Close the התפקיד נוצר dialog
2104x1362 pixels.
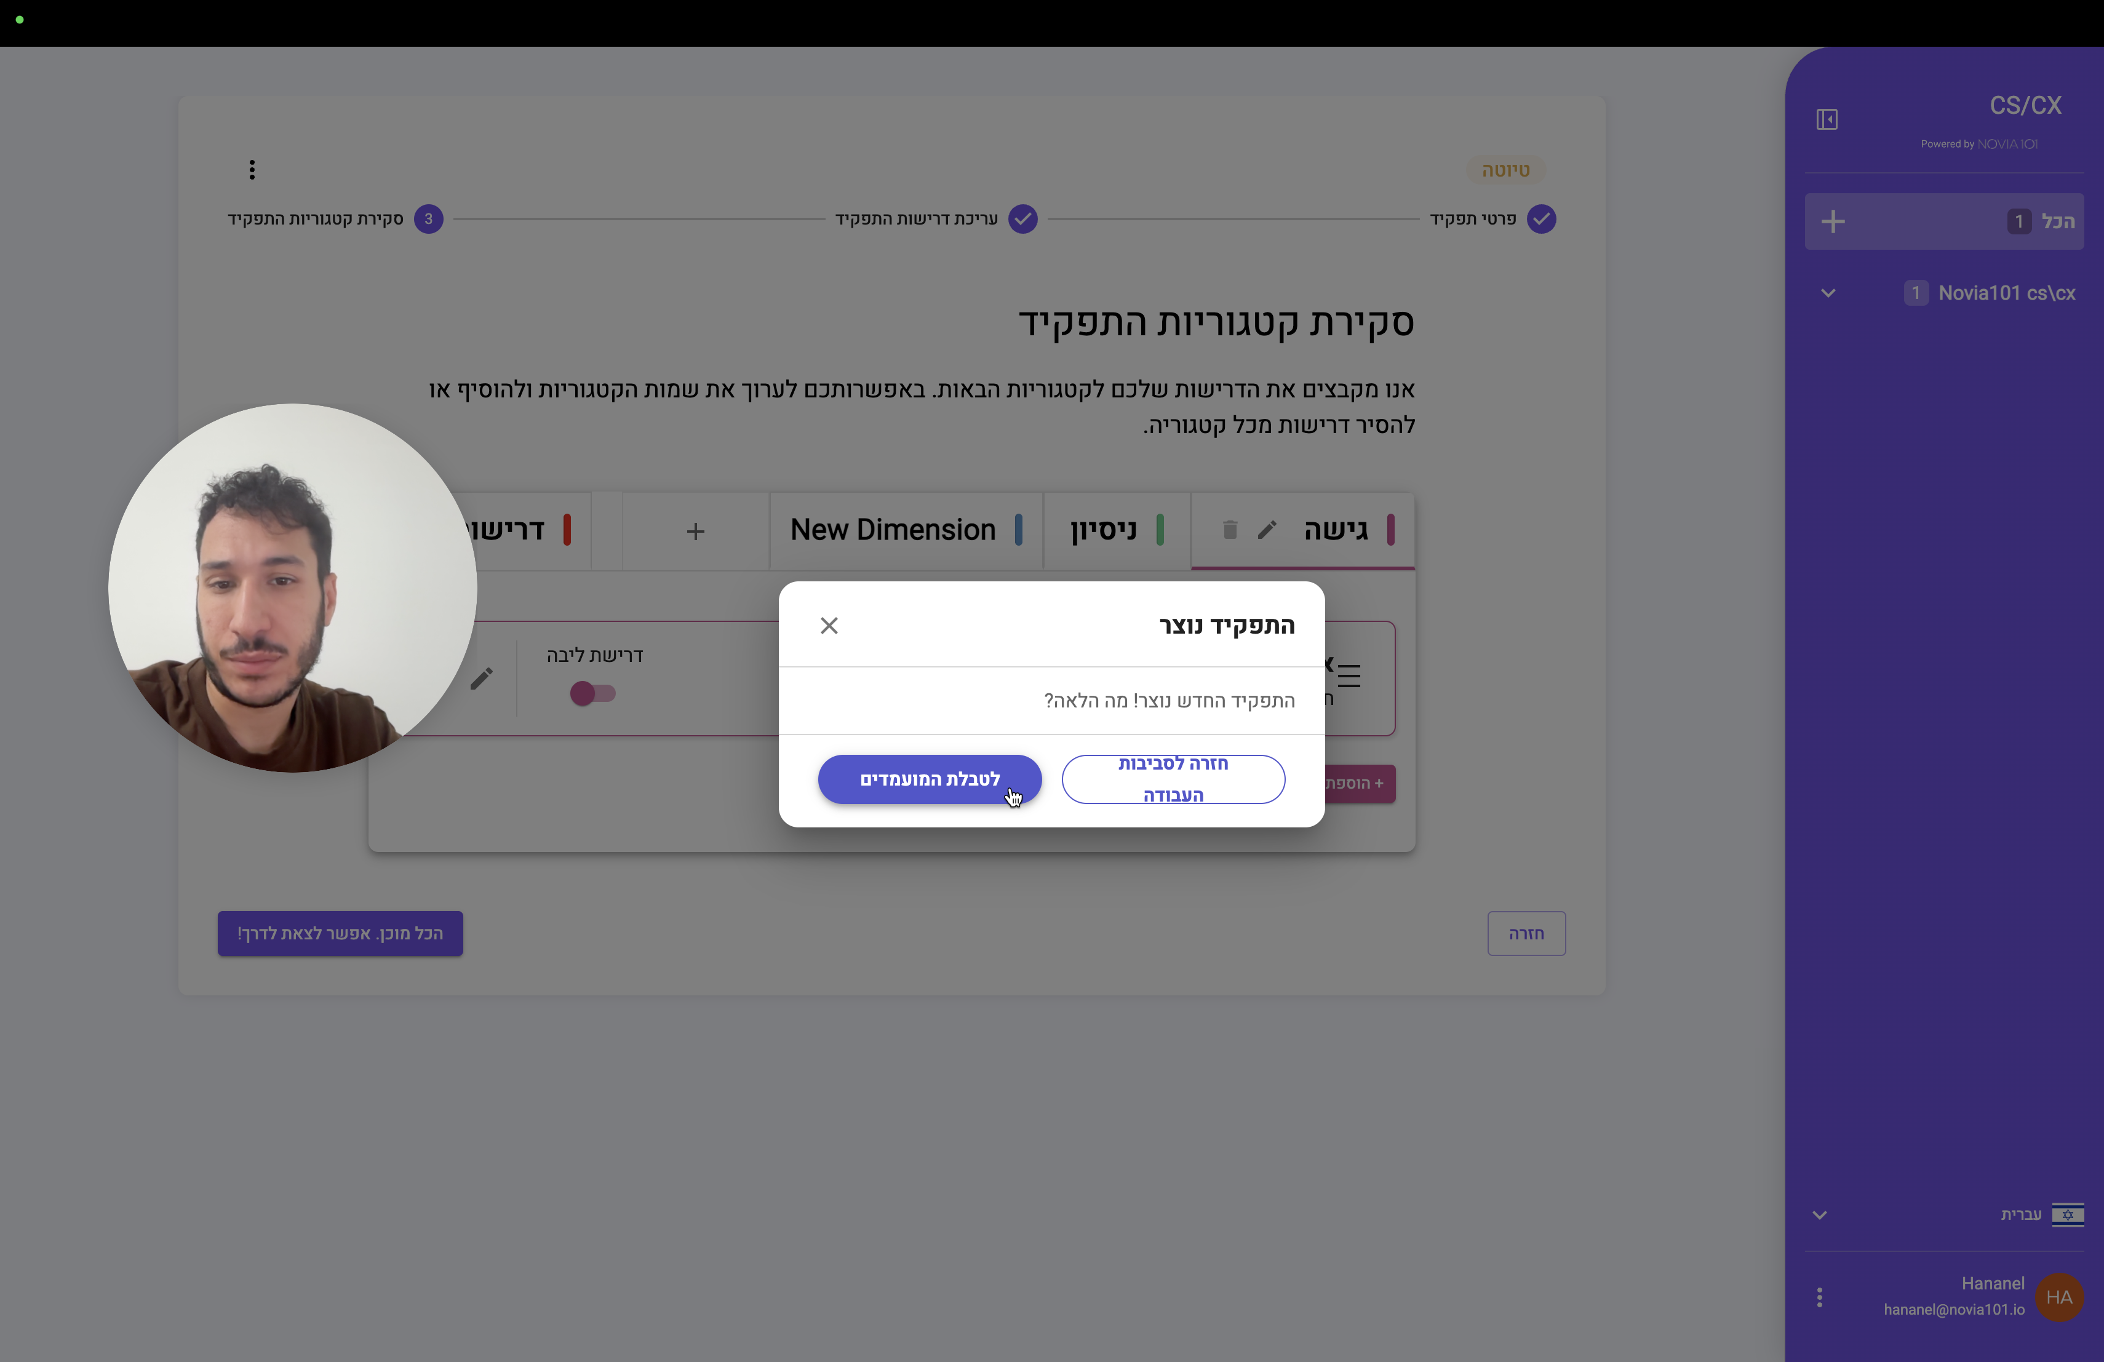point(828,626)
